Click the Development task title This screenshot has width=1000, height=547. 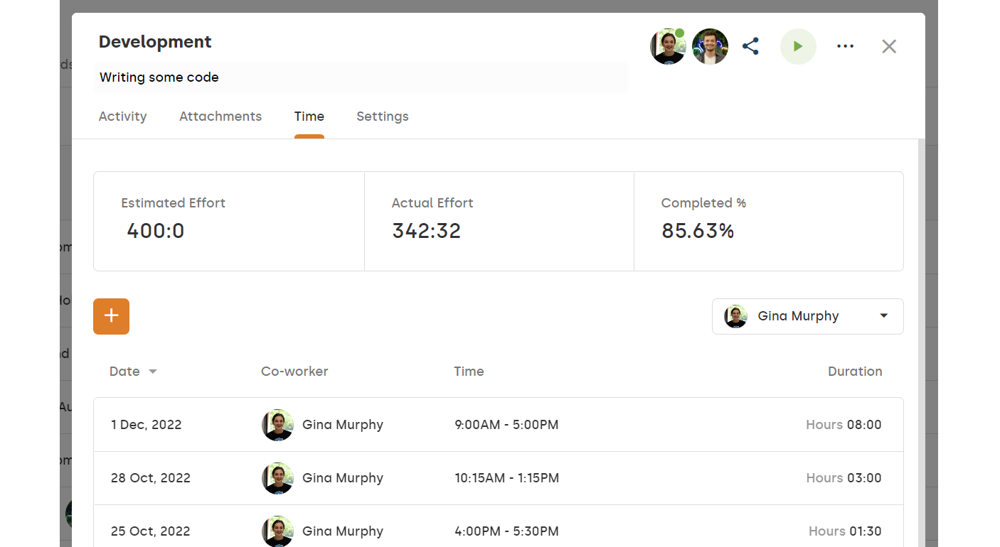click(x=155, y=42)
